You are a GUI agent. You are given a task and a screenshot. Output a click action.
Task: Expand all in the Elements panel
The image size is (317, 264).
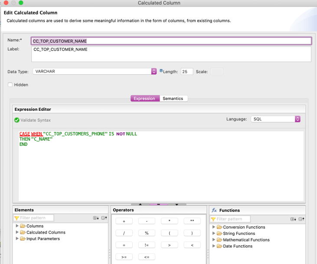point(96,218)
